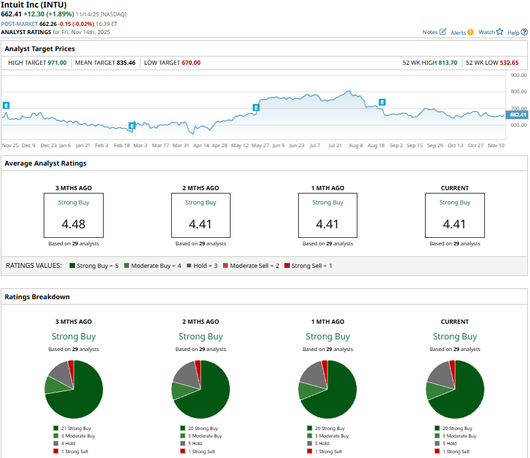Screen dimensions: 530x458
Task: Click the gray Hold legend swatch
Action: [x=189, y=266]
